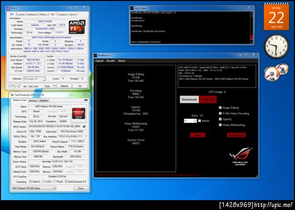Click the GPU-Z screenshot camera icon

(x=86, y=100)
